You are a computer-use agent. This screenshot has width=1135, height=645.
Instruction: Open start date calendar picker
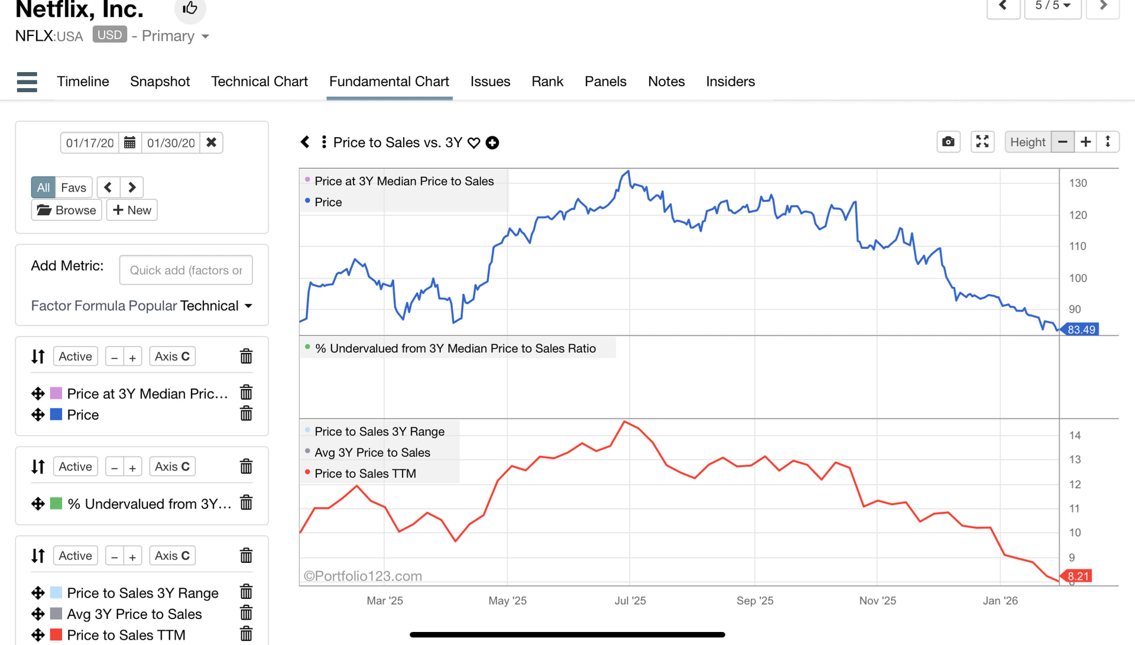tap(130, 142)
